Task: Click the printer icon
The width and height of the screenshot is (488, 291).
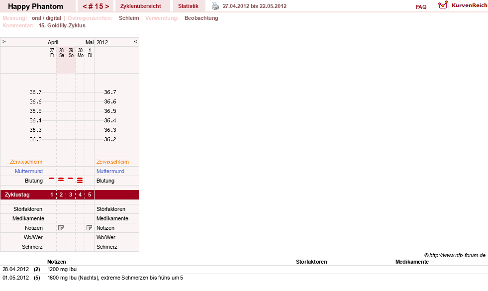Action: [215, 6]
